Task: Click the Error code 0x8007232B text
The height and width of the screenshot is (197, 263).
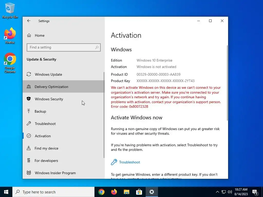Action: pos(129,106)
